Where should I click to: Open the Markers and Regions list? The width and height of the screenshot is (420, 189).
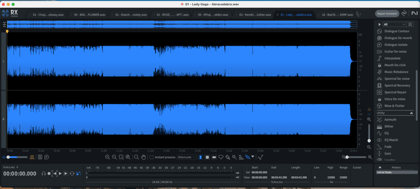40,157
